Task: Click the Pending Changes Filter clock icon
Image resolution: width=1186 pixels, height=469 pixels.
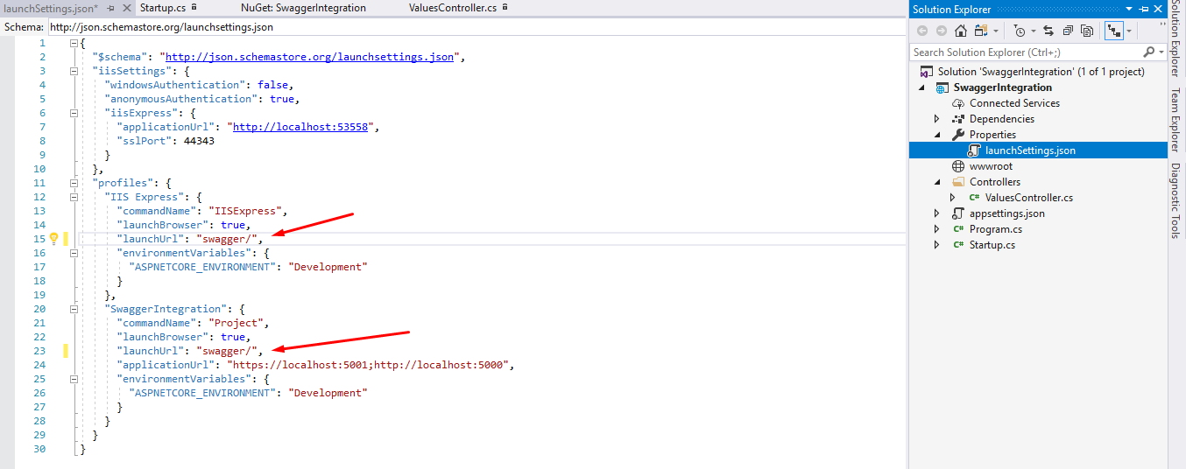Action: [x=1020, y=31]
